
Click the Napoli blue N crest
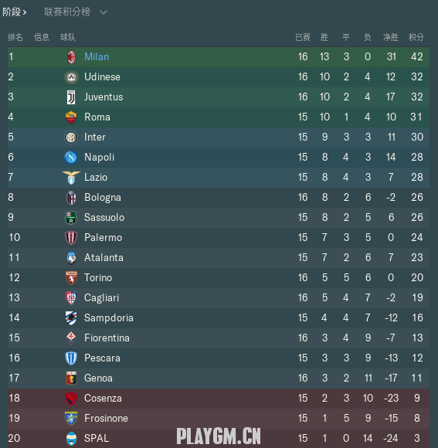[71, 158]
